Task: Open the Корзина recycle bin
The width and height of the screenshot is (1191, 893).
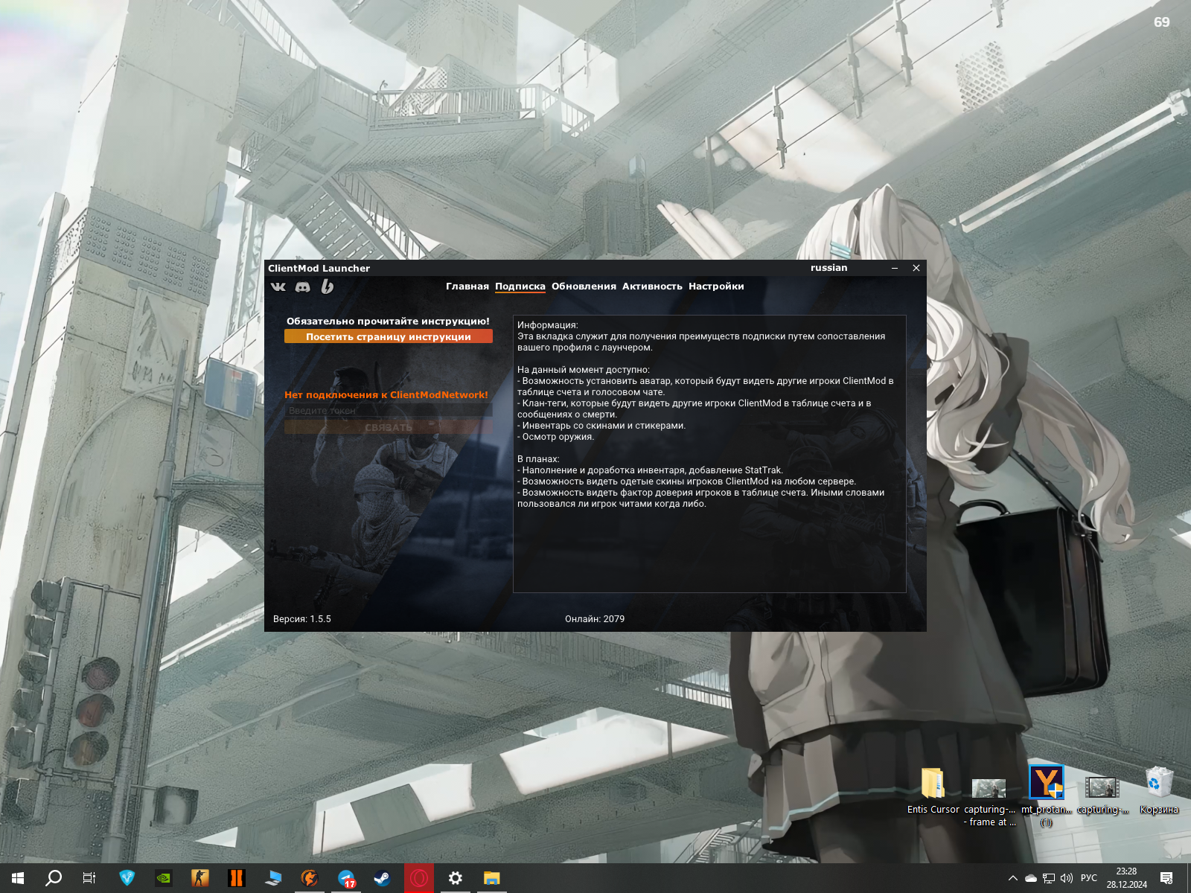Action: tap(1158, 790)
